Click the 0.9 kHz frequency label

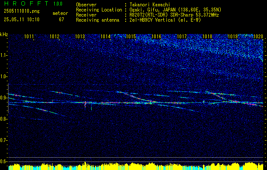click(3, 98)
